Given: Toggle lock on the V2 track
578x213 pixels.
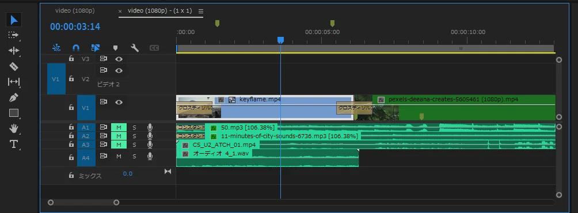Looking at the screenshot, I should 71,79.
